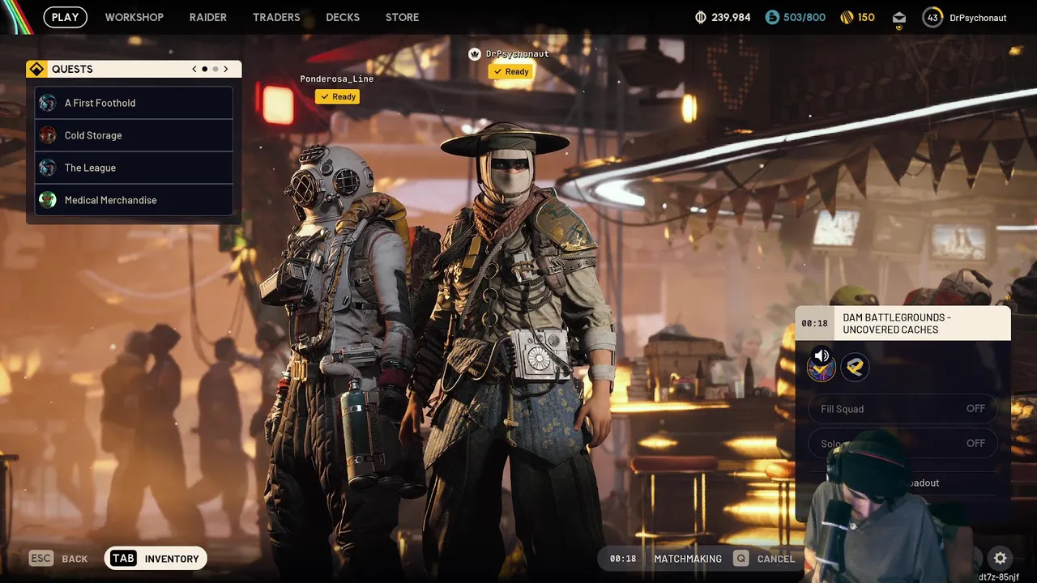
Task: Open the mail envelope icon
Action: click(x=899, y=17)
